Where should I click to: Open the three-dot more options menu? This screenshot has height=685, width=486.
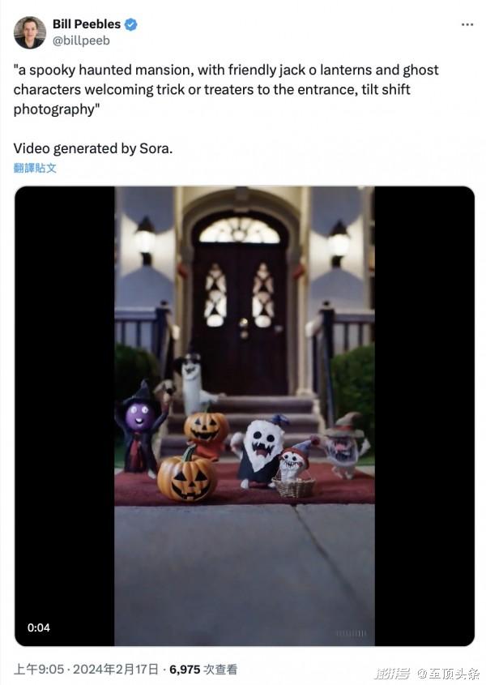click(x=467, y=24)
